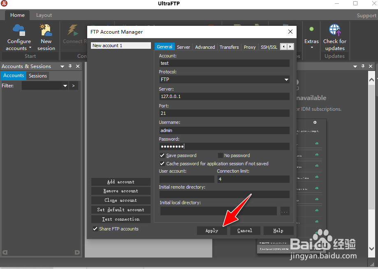The image size is (378, 269).
Task: Click the UltraFTP app logo in the title bar
Action: point(4,3)
